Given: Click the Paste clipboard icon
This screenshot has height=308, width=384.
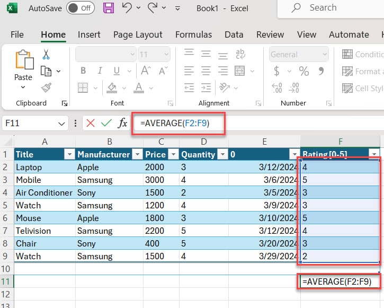Looking at the screenshot, I should 24,59.
